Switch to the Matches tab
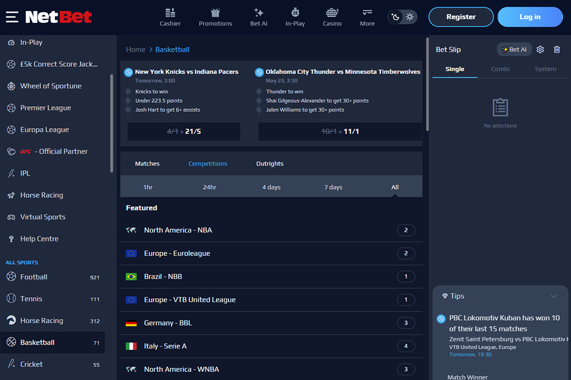 (147, 163)
